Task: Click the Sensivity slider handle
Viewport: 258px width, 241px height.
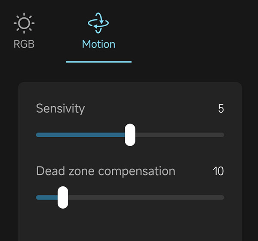Action: 130,135
